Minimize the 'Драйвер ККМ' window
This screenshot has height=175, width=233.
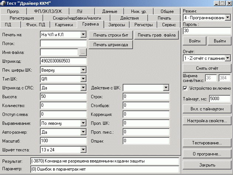(216, 3)
